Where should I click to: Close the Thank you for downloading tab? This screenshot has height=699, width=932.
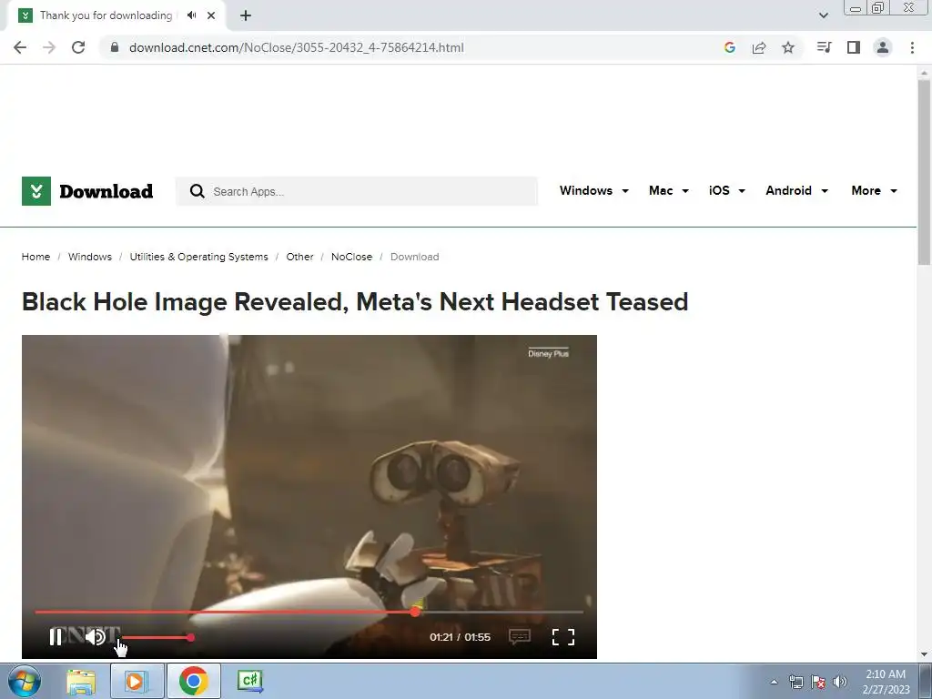point(211,15)
